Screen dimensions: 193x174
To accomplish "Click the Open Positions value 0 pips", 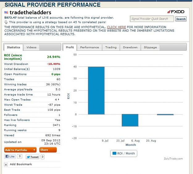I will [x=56, y=74].
